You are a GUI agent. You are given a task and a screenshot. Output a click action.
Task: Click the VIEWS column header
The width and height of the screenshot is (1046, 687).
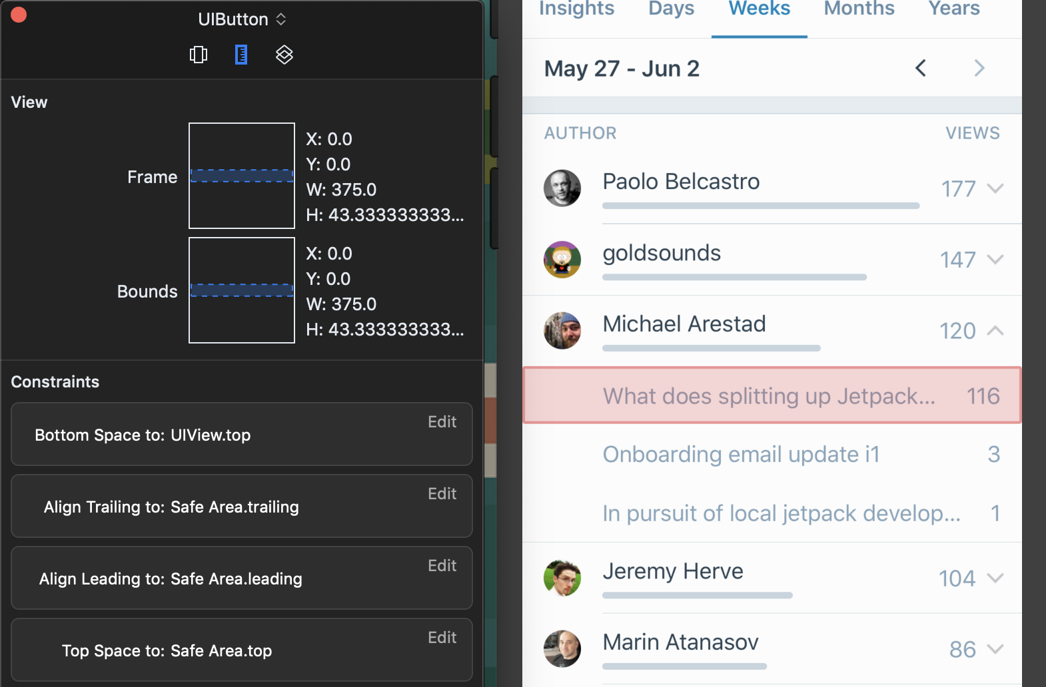(x=973, y=133)
